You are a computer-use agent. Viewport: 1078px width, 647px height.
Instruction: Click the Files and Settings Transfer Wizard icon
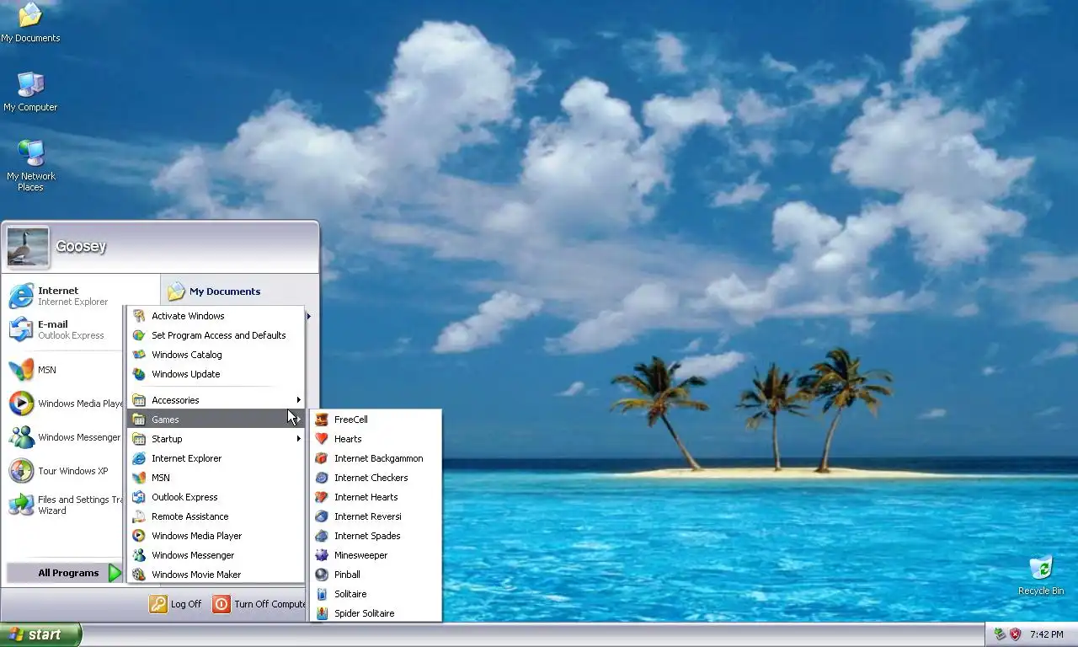[x=21, y=505]
